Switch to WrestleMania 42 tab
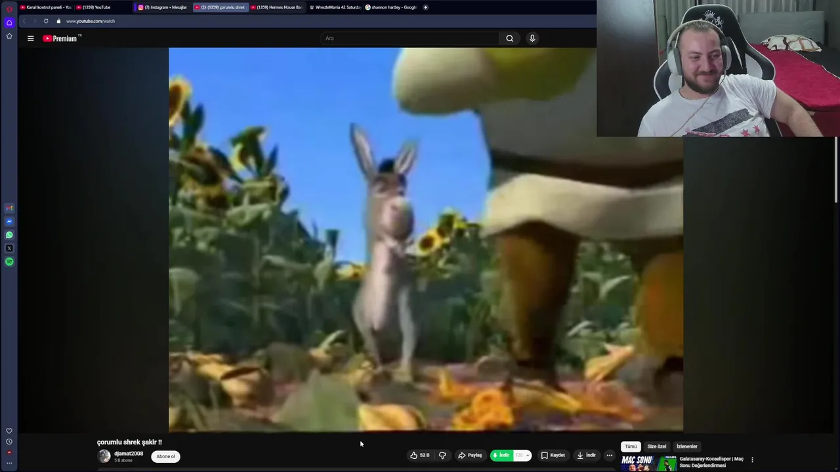This screenshot has height=472, width=840. pyautogui.click(x=335, y=7)
